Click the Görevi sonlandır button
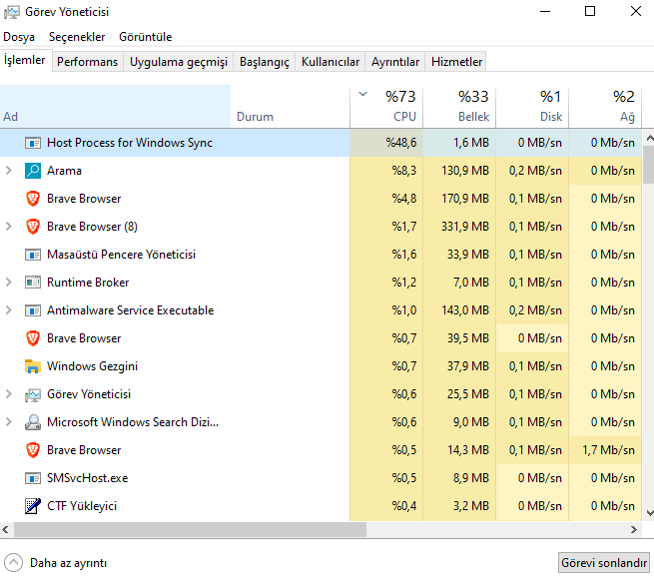This screenshot has height=583, width=654. (604, 563)
